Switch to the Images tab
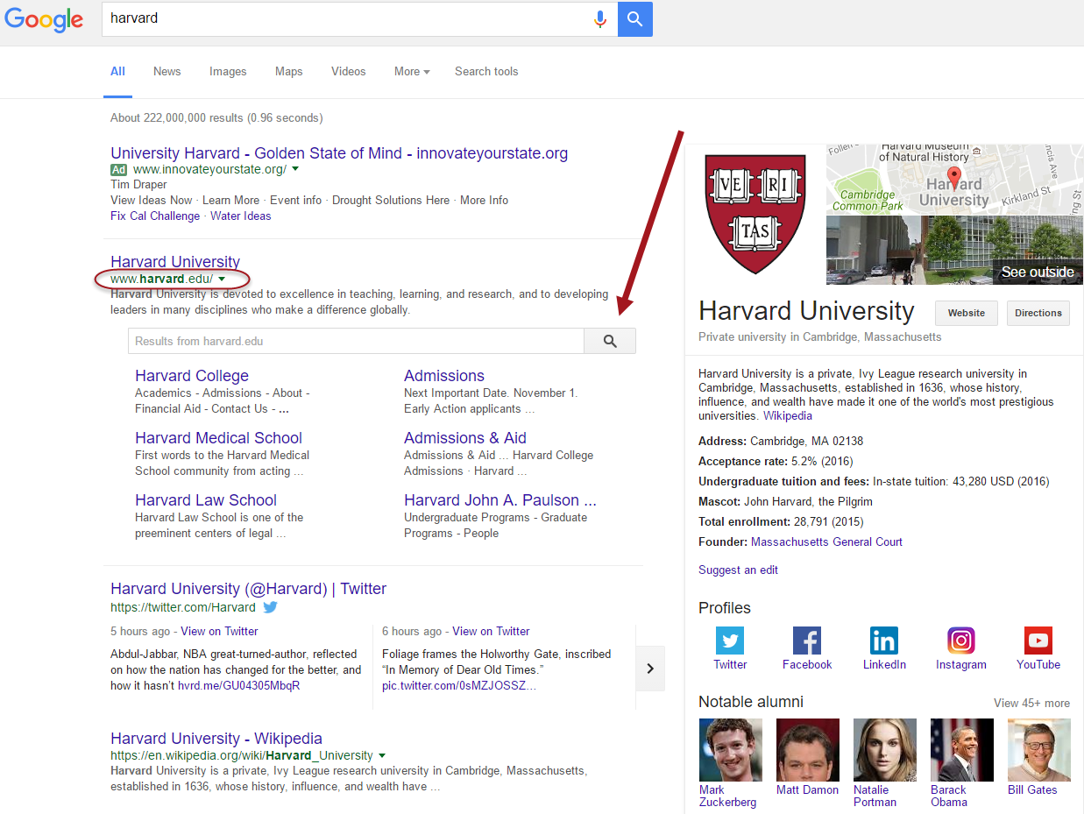 228,72
